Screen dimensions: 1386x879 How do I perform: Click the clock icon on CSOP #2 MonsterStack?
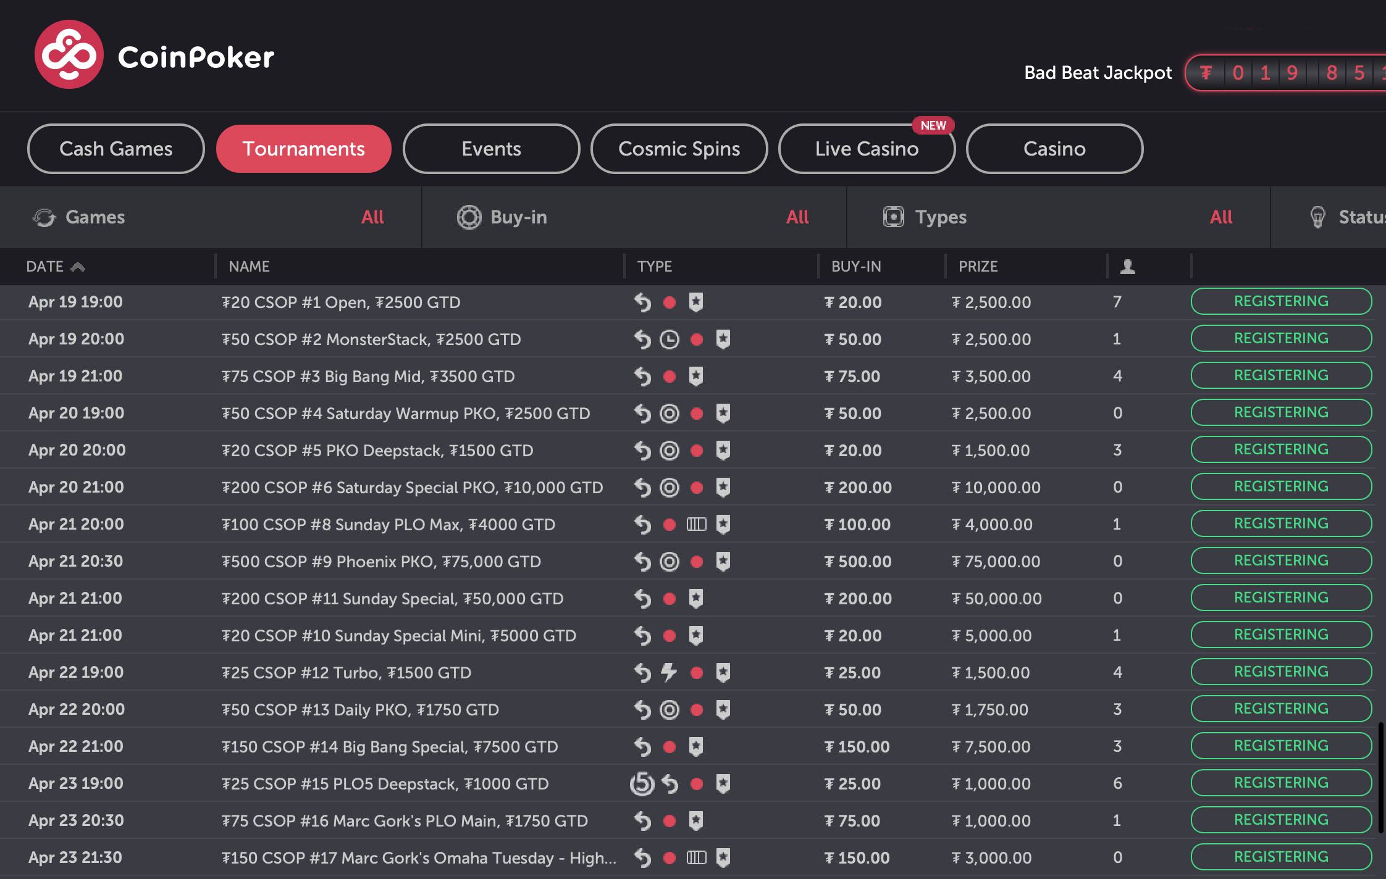coord(669,340)
